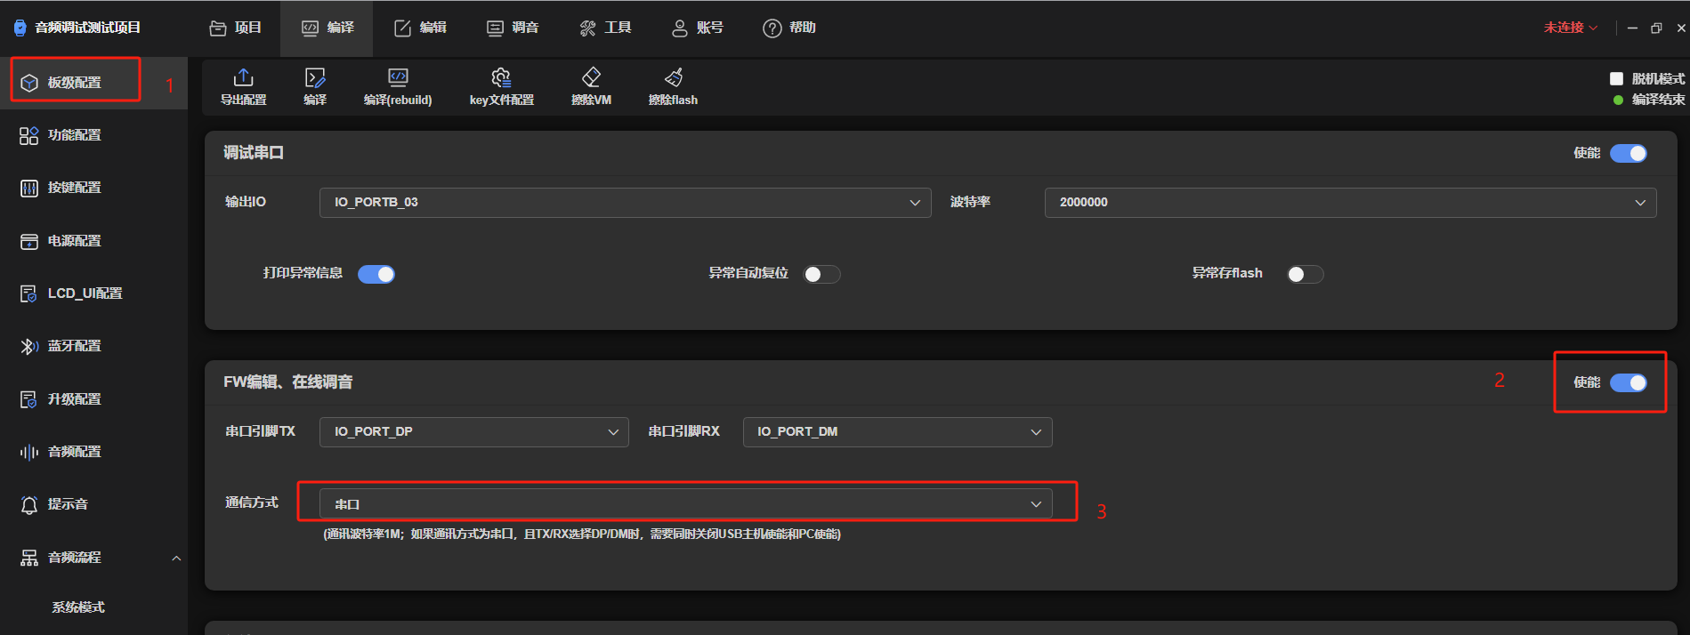Open 提示音 in sidebar
Image resolution: width=1690 pixels, height=635 pixels.
click(x=93, y=504)
